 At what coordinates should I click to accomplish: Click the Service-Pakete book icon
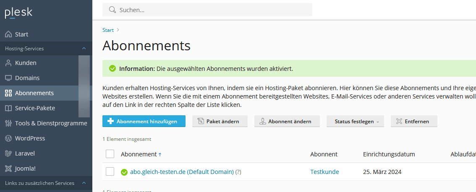(x=8, y=108)
